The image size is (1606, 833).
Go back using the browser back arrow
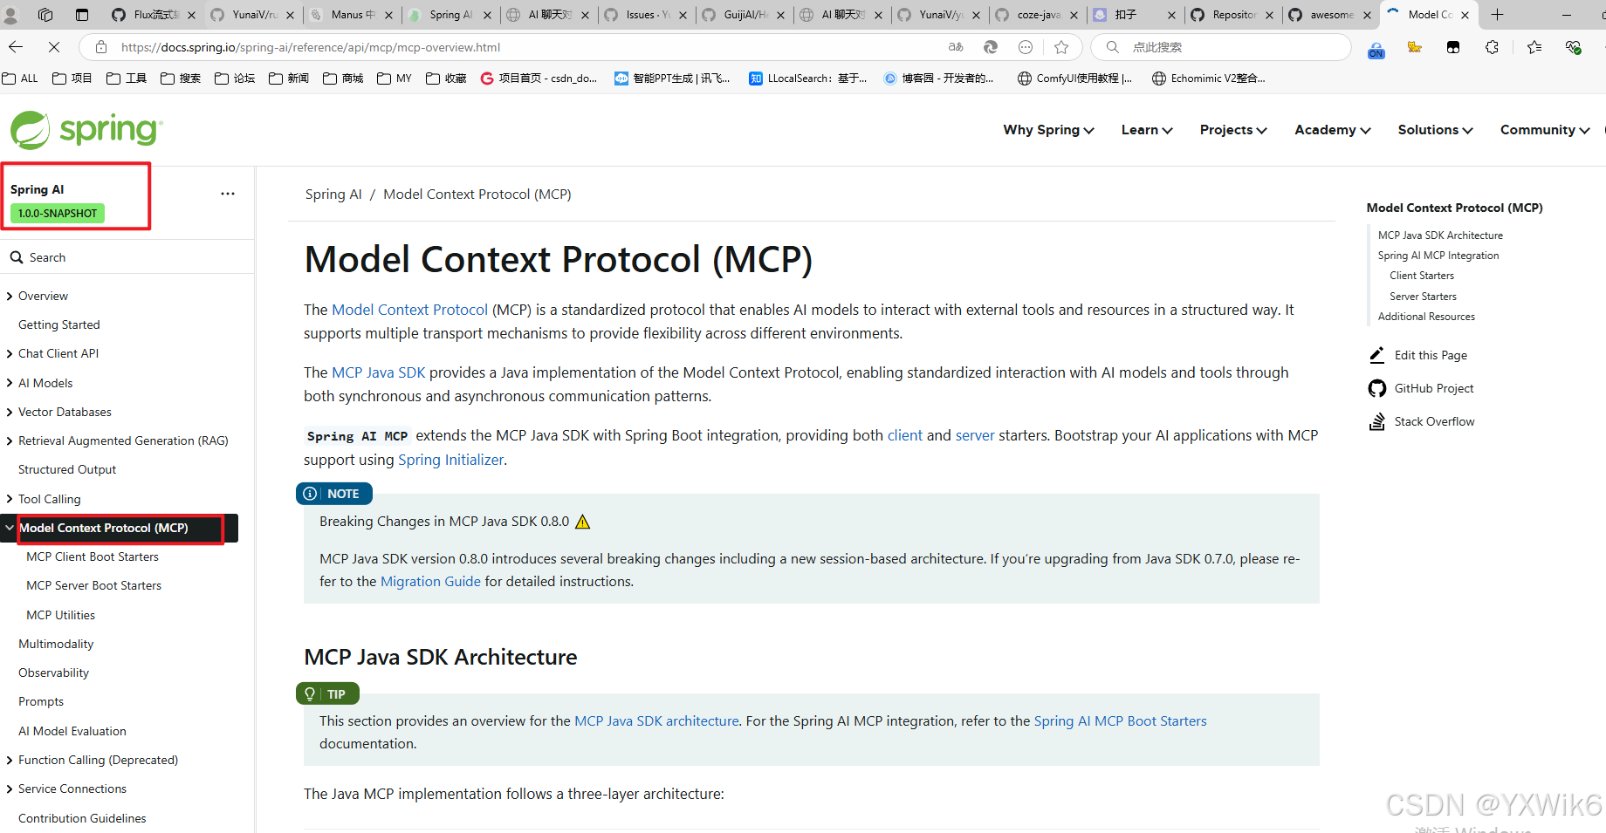(x=16, y=47)
